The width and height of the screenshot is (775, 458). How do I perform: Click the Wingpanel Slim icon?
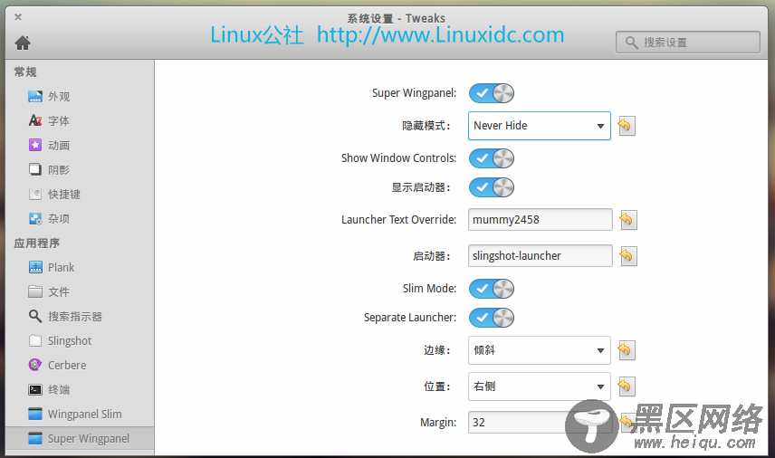click(35, 414)
